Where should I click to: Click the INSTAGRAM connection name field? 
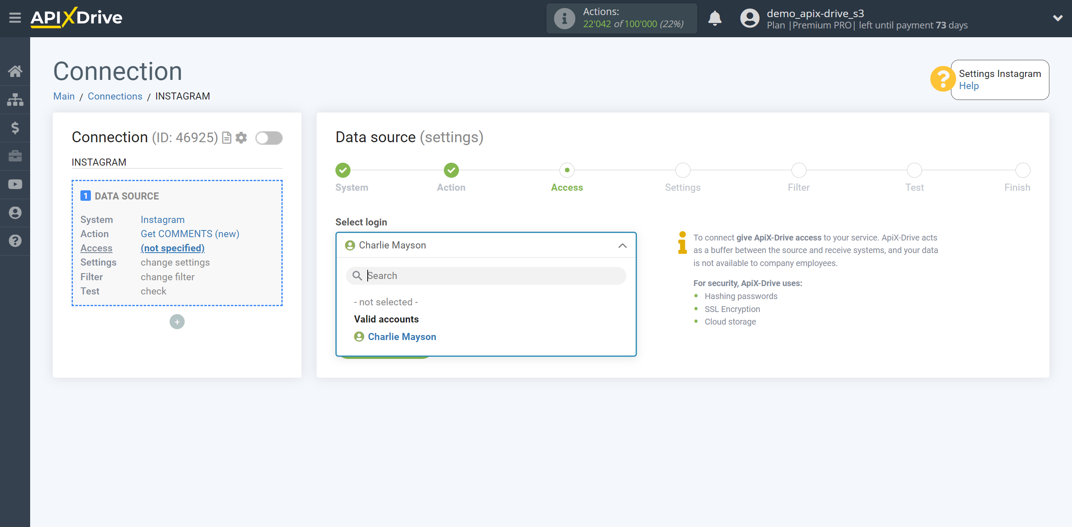click(x=177, y=162)
